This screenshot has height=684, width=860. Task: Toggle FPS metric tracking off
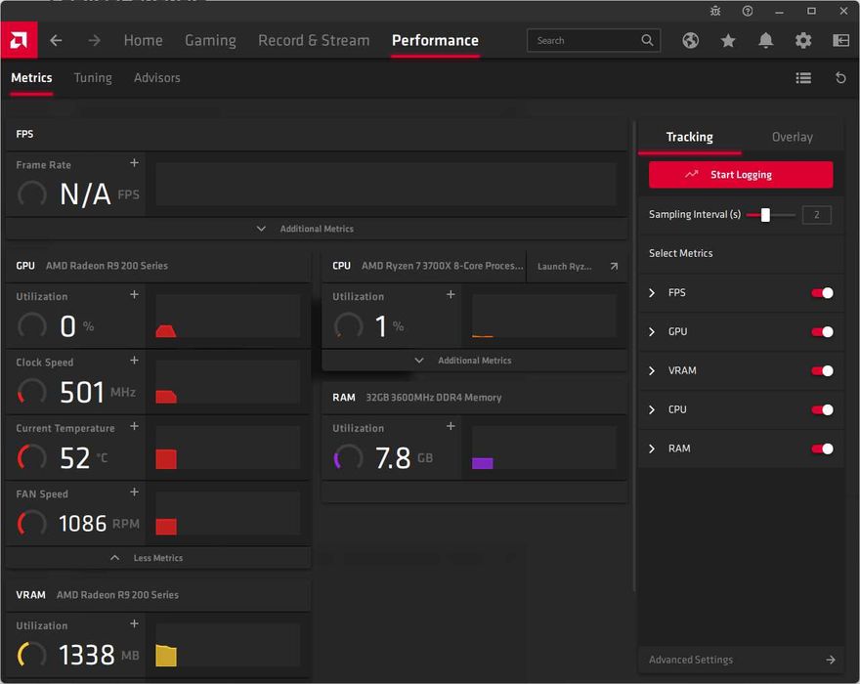(822, 293)
